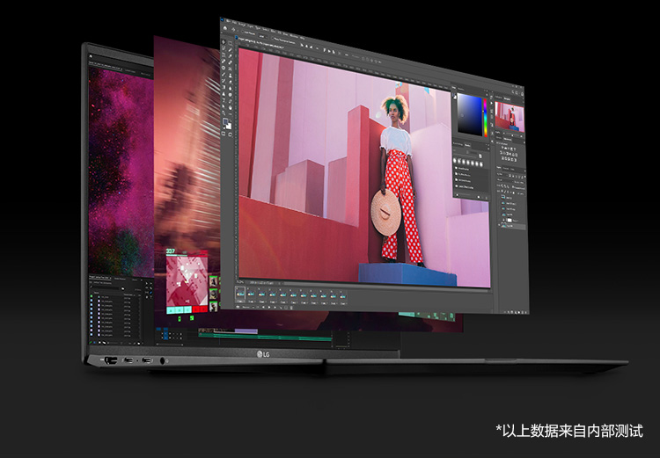Select second animation frame in Photoshop timeline

point(251,294)
